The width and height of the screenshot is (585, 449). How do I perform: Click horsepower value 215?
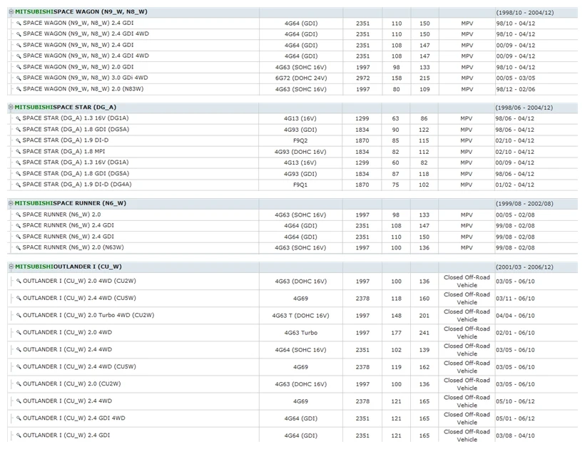[x=424, y=78]
